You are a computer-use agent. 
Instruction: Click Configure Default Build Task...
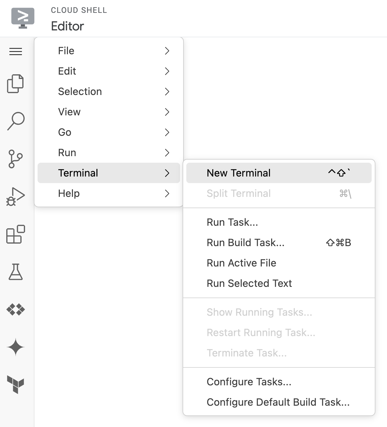click(x=278, y=402)
